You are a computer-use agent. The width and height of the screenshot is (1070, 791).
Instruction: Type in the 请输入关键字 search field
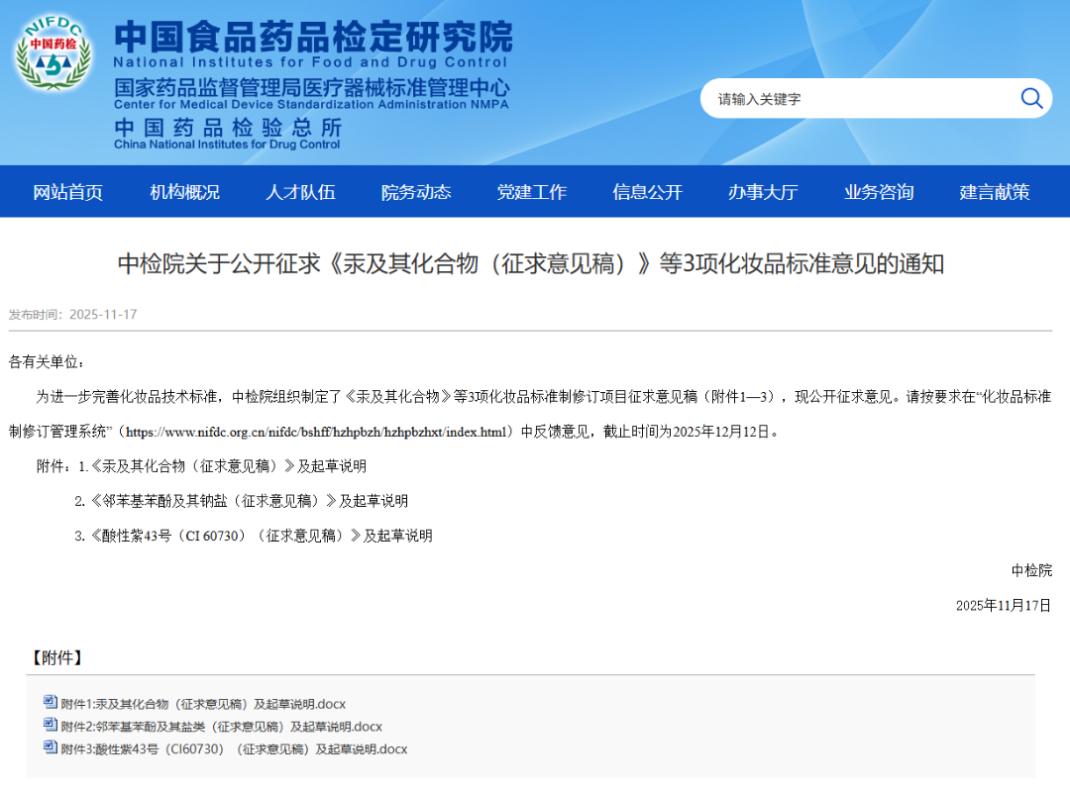click(852, 99)
